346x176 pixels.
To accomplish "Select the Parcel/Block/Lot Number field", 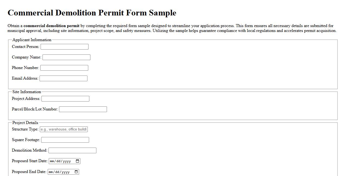I will click(83, 109).
